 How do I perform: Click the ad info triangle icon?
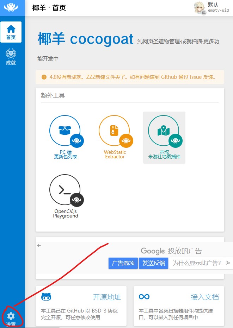pyautogui.click(x=228, y=263)
